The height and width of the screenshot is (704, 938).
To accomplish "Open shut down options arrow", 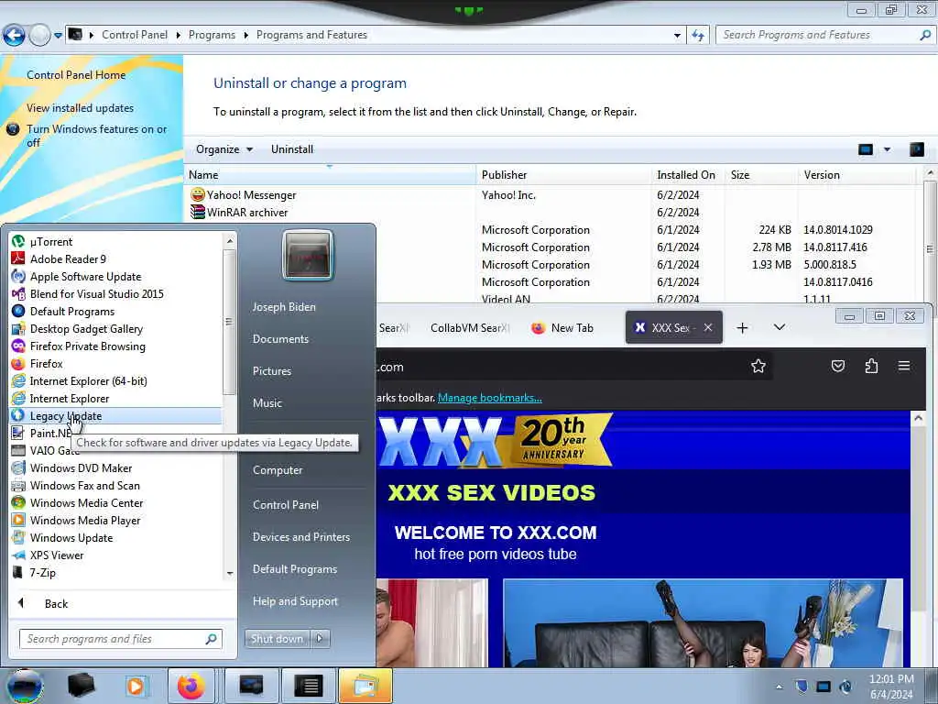I will click(320, 639).
